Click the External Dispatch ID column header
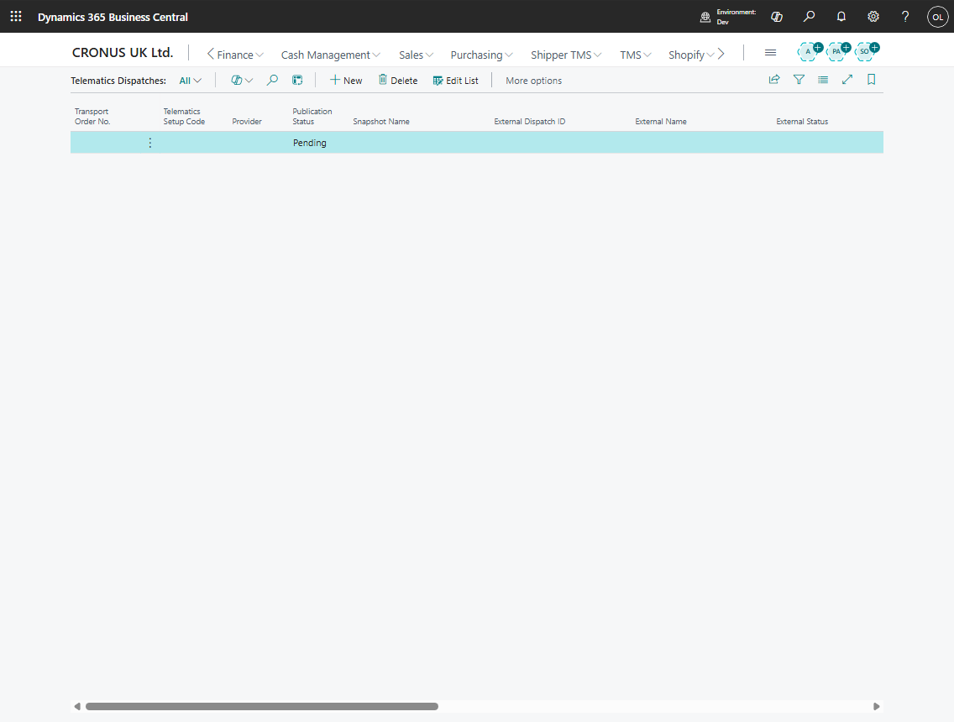 pos(529,122)
